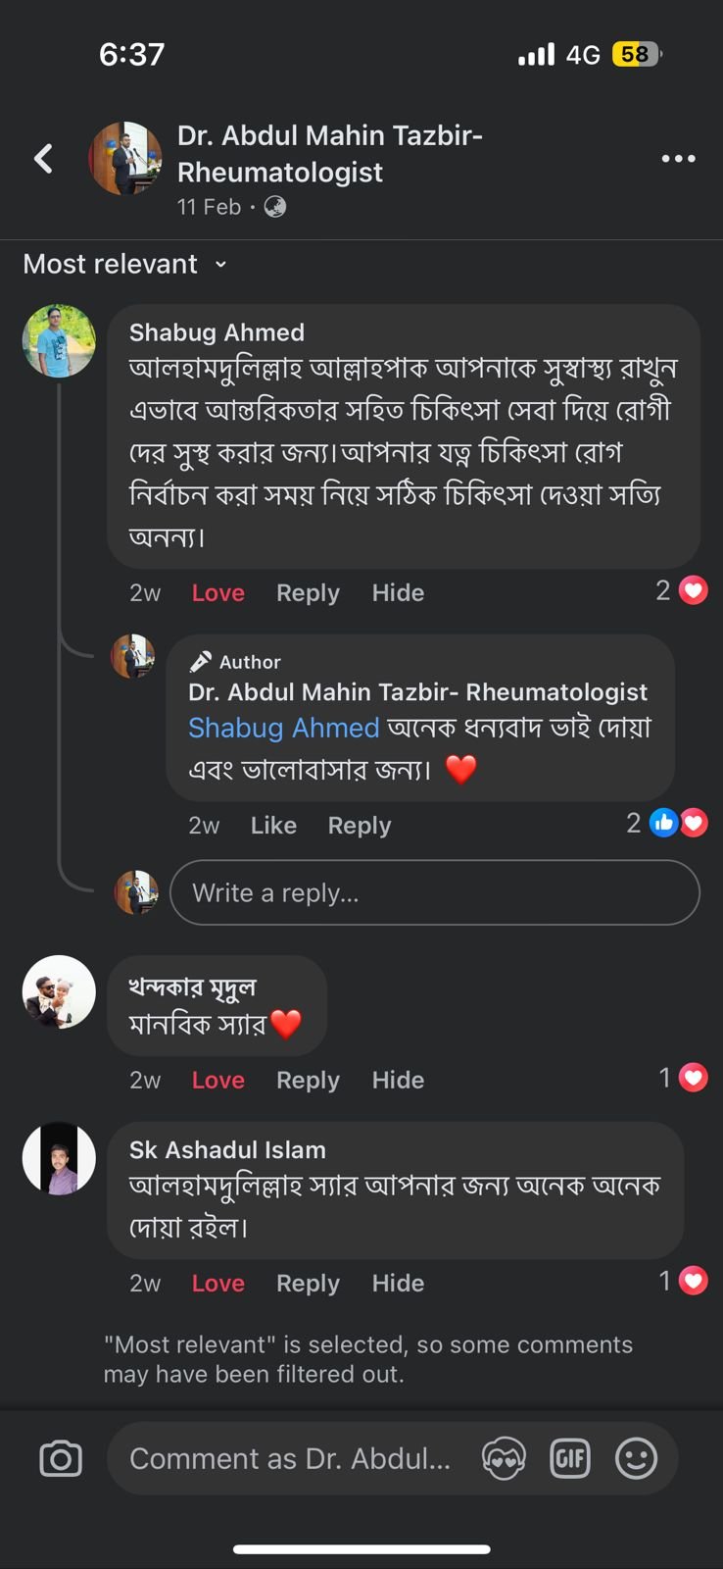Reply to খন্দকার মৃদুল's comment
This screenshot has height=1569, width=723.
tap(308, 1081)
